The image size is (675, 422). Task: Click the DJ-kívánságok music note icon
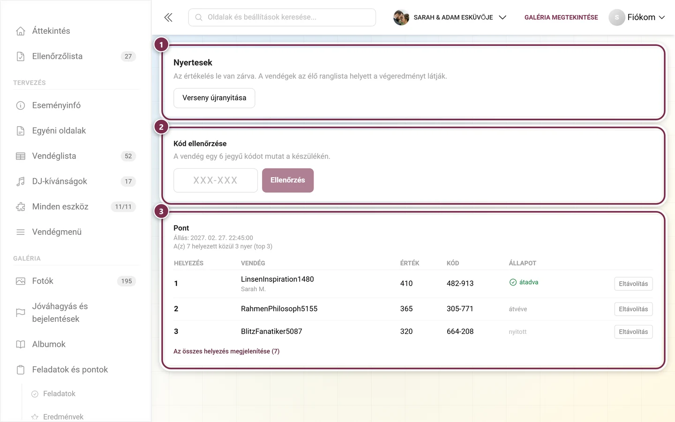[21, 181]
